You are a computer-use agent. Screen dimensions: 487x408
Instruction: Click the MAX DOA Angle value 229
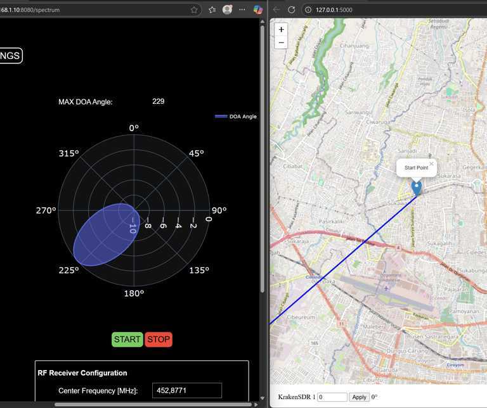tap(158, 101)
